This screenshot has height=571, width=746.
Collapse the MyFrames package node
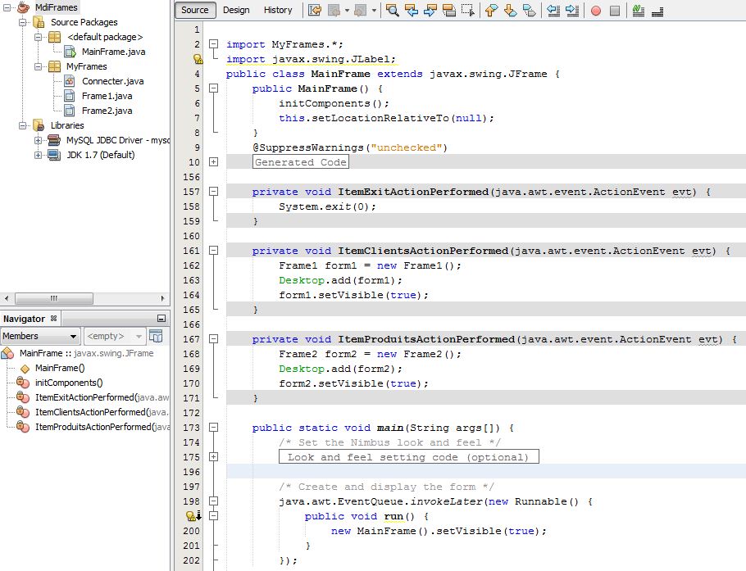point(38,66)
